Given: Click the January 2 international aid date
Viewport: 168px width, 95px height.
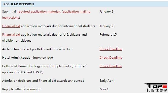Looking at the screenshot, I should (106, 26).
